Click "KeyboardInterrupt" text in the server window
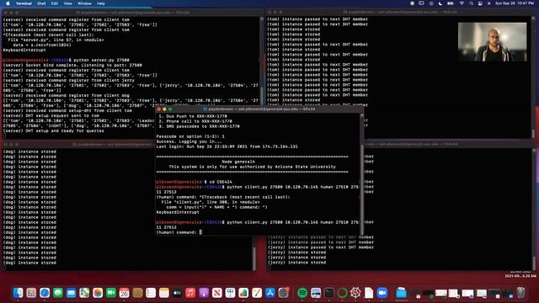 pyautogui.click(x=24, y=50)
